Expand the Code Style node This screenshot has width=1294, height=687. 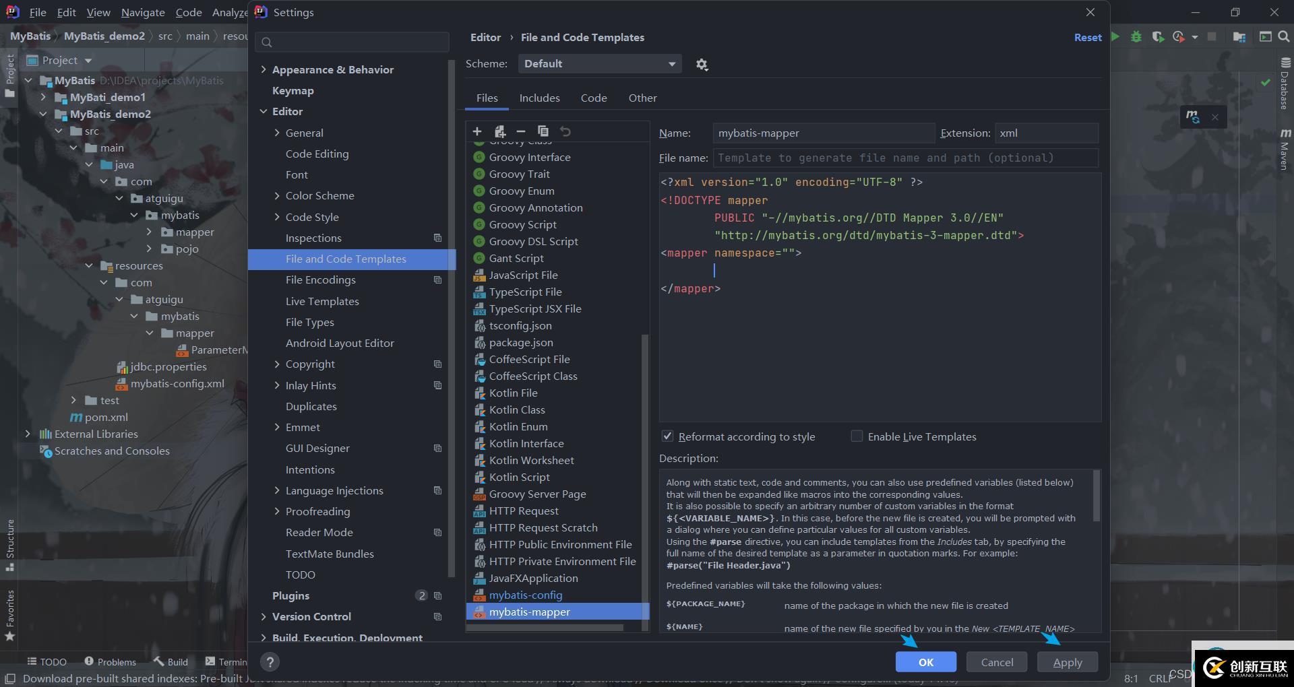pyautogui.click(x=277, y=217)
